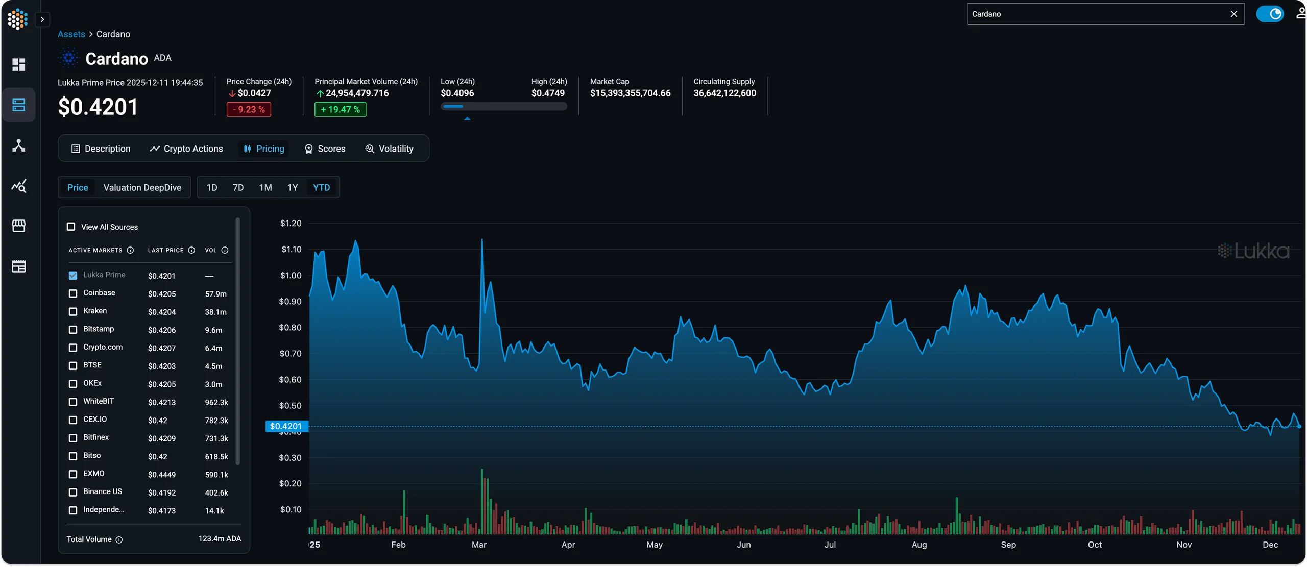Image resolution: width=1307 pixels, height=567 pixels.
Task: Click the Pricing tab candlestick icon
Action: click(248, 149)
